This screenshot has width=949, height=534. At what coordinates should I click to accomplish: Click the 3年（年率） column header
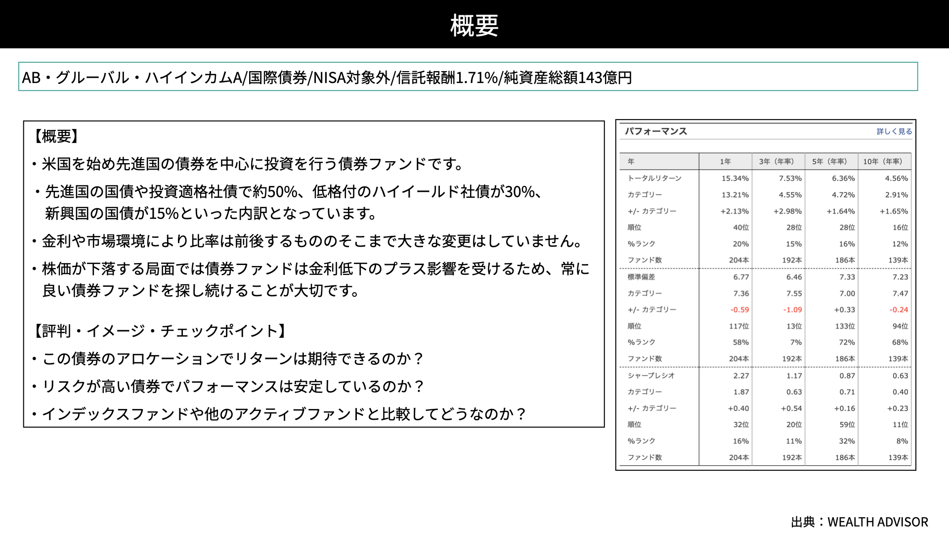(776, 162)
